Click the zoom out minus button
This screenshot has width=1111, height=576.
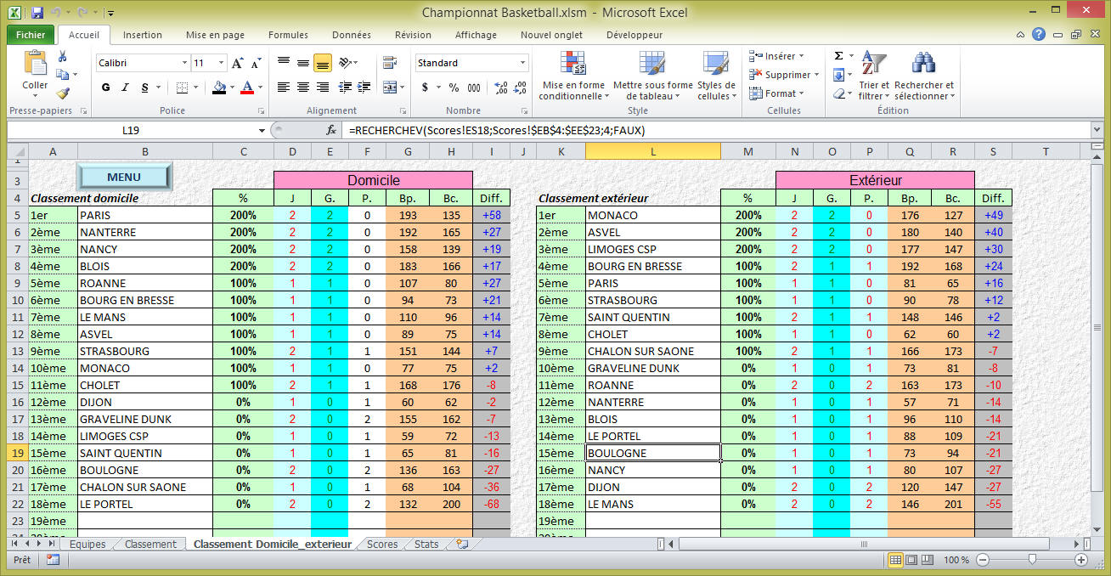coord(983,560)
